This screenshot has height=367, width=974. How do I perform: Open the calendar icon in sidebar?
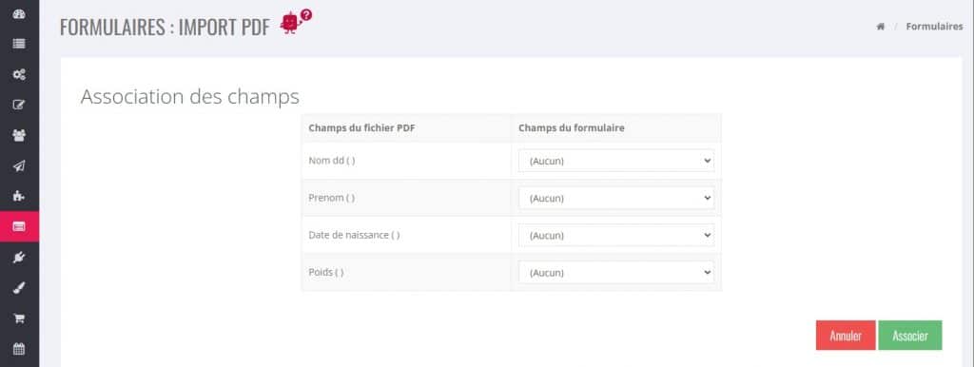pos(19,348)
